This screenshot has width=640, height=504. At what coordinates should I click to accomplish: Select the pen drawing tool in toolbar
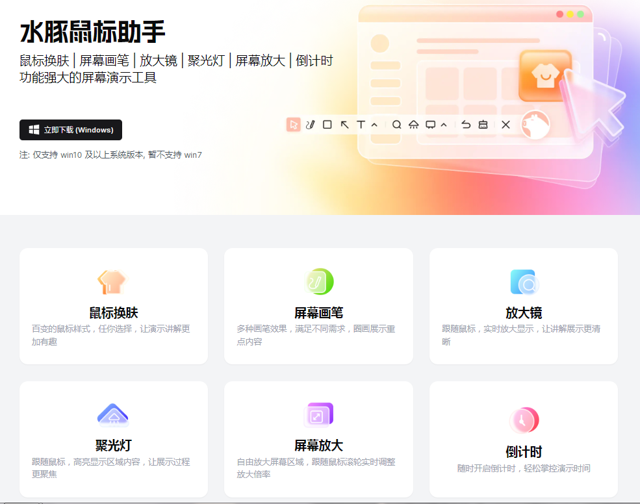pyautogui.click(x=311, y=125)
